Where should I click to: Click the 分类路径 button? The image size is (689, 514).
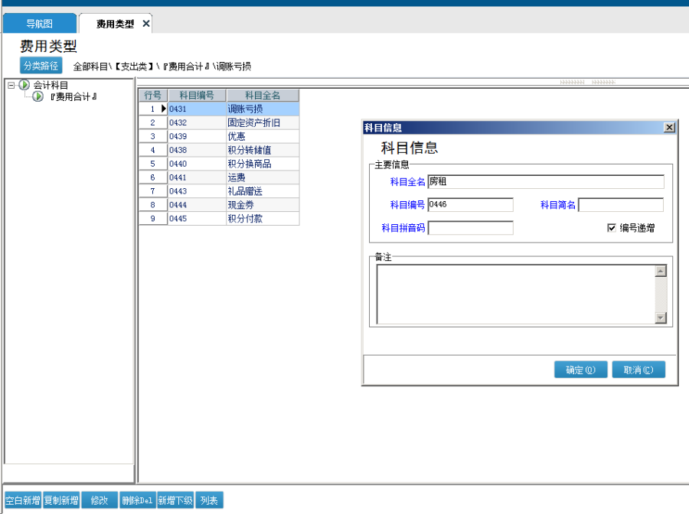41,66
